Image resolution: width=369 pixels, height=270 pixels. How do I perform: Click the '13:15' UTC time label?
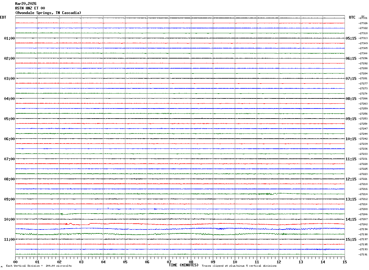pyautogui.click(x=351, y=199)
